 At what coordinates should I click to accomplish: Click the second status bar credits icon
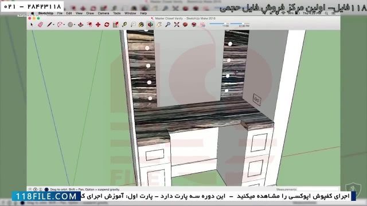tap(36, 189)
